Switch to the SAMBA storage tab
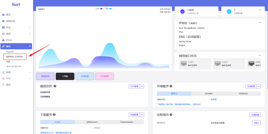This screenshot has width=268, height=134. pos(209,94)
